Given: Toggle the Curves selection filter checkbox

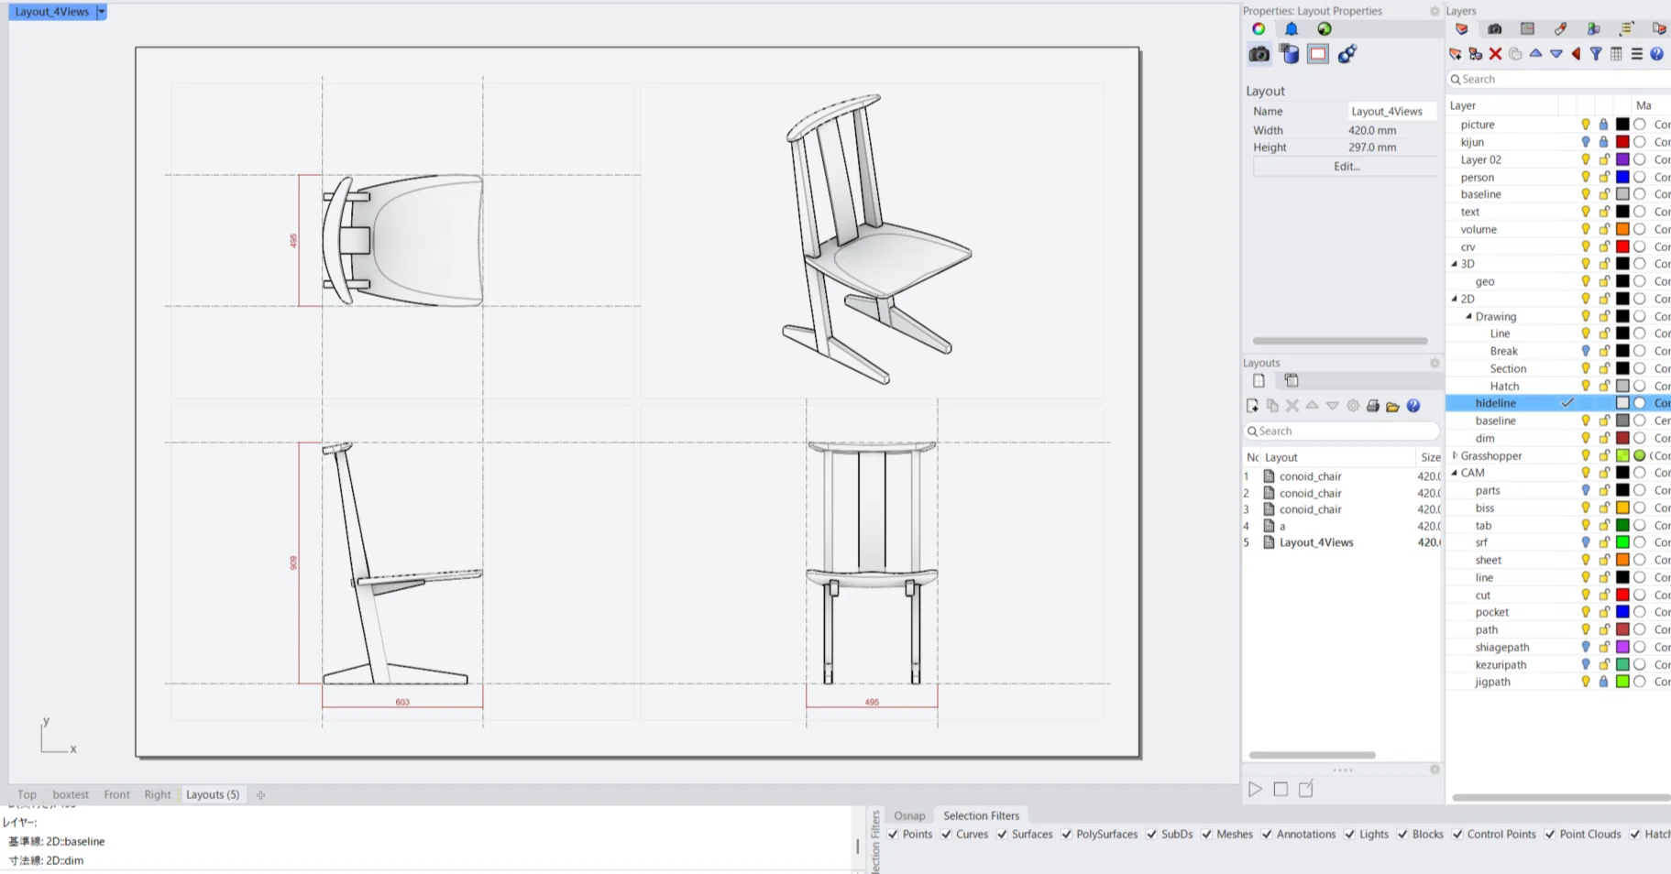Looking at the screenshot, I should (947, 835).
